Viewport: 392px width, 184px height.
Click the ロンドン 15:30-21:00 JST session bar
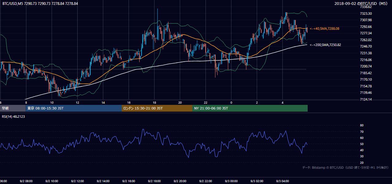click(x=157, y=108)
